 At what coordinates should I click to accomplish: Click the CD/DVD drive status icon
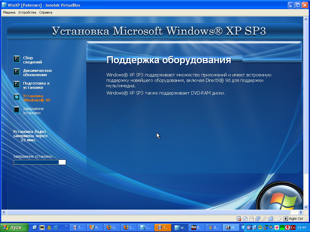pos(245,219)
